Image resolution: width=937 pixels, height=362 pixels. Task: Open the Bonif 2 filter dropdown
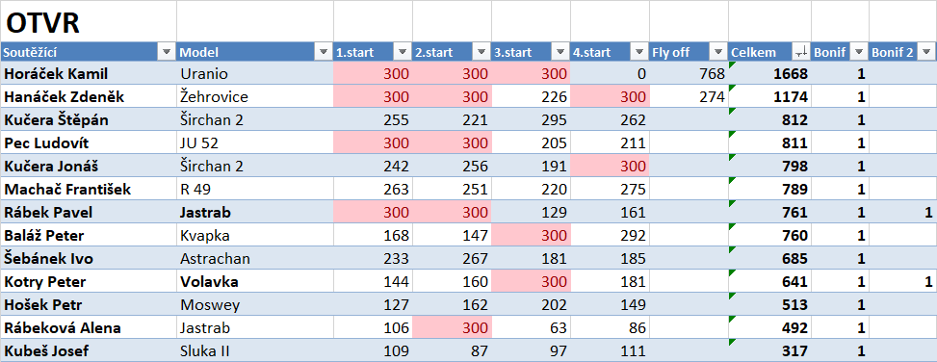tap(926, 53)
